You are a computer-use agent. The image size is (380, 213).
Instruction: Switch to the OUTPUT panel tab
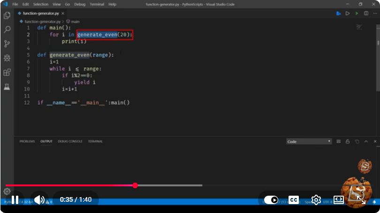[x=46, y=141]
